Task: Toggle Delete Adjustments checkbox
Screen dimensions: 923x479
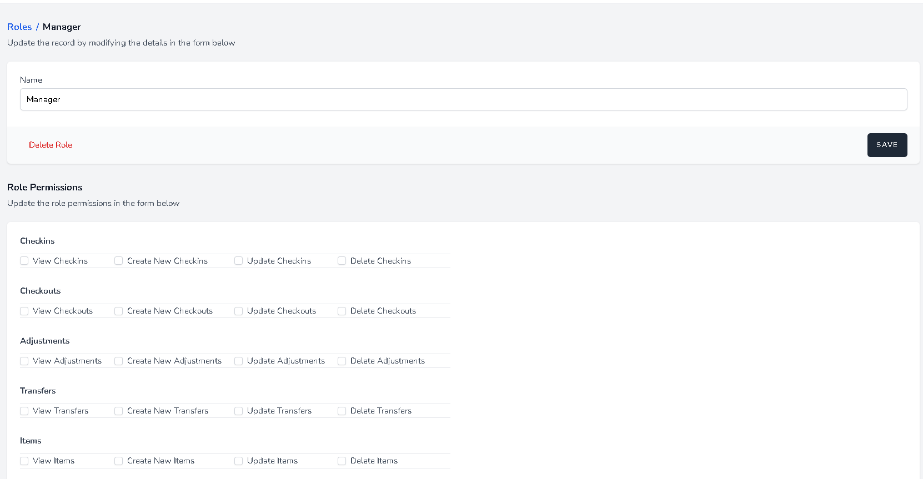Action: tap(342, 361)
